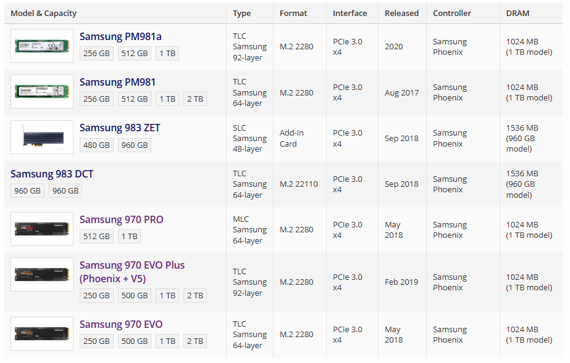Image resolution: width=570 pixels, height=363 pixels.
Task: Click the Samsung PM981a SSD thumbnail image
Action: (x=42, y=46)
